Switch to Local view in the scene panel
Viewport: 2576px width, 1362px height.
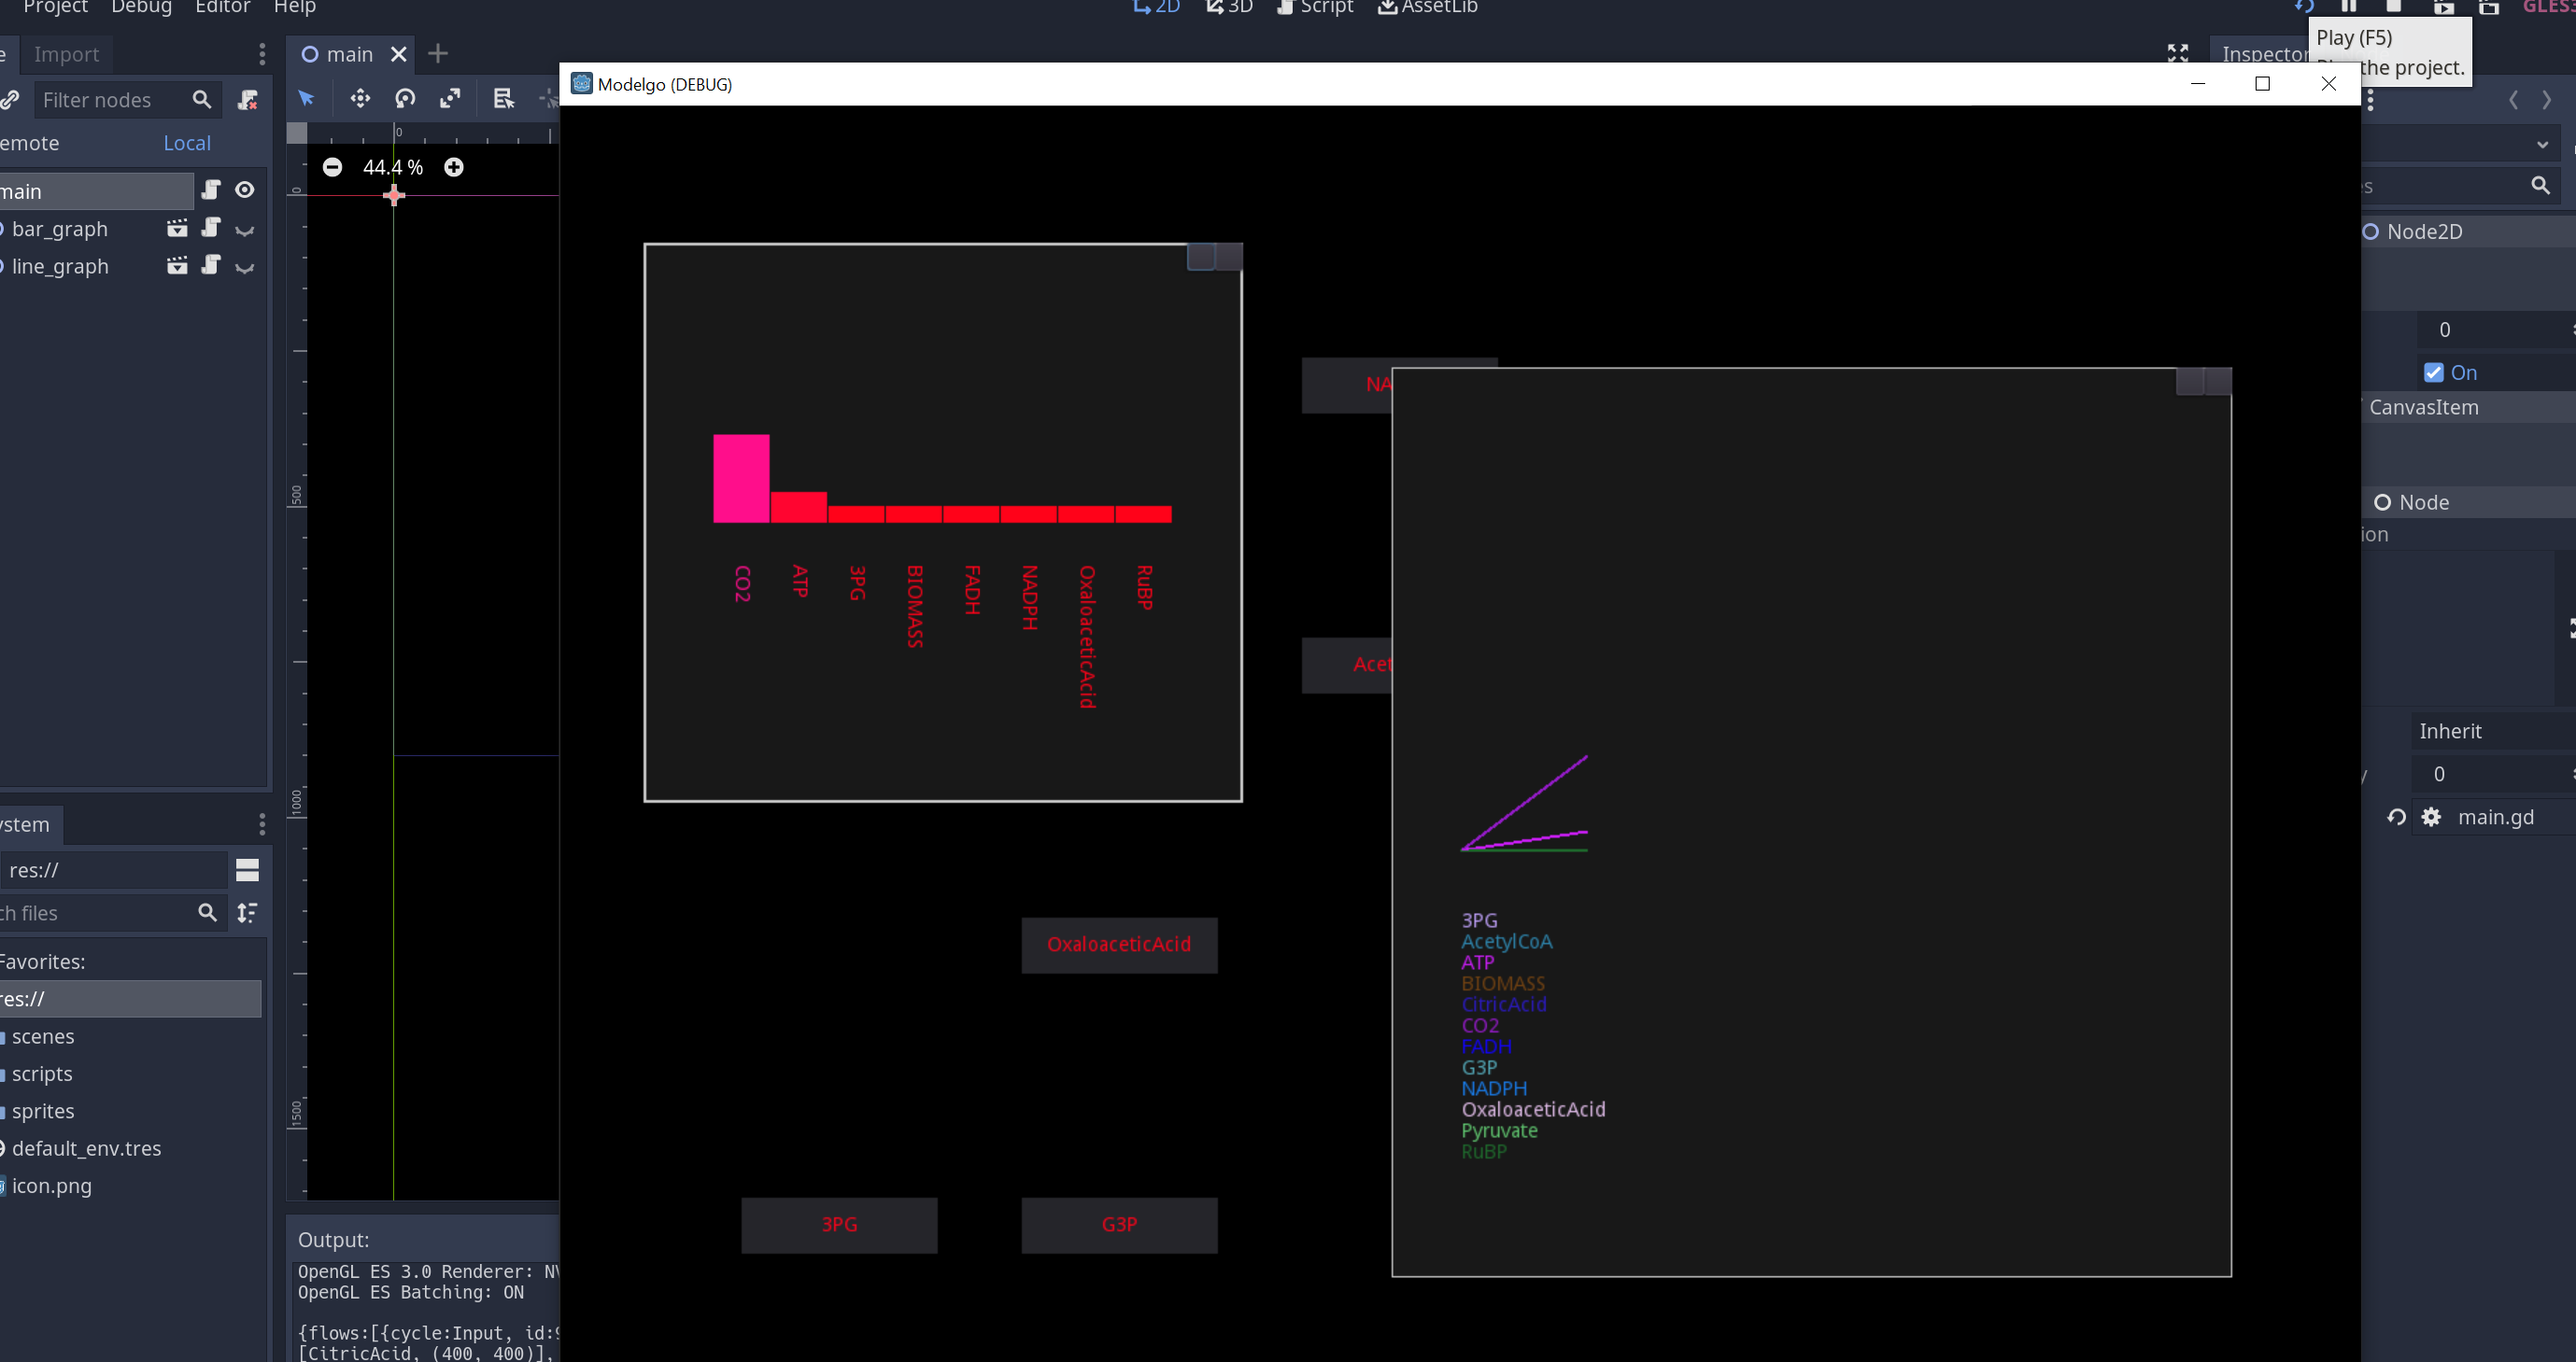click(x=186, y=143)
